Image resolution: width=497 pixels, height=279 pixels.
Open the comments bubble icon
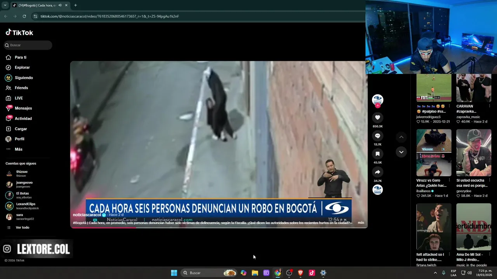377,136
